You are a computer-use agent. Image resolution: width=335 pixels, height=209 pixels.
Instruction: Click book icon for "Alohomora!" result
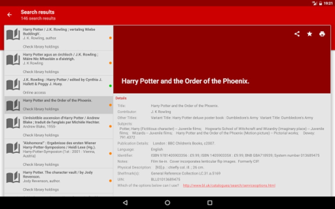click(x=13, y=148)
